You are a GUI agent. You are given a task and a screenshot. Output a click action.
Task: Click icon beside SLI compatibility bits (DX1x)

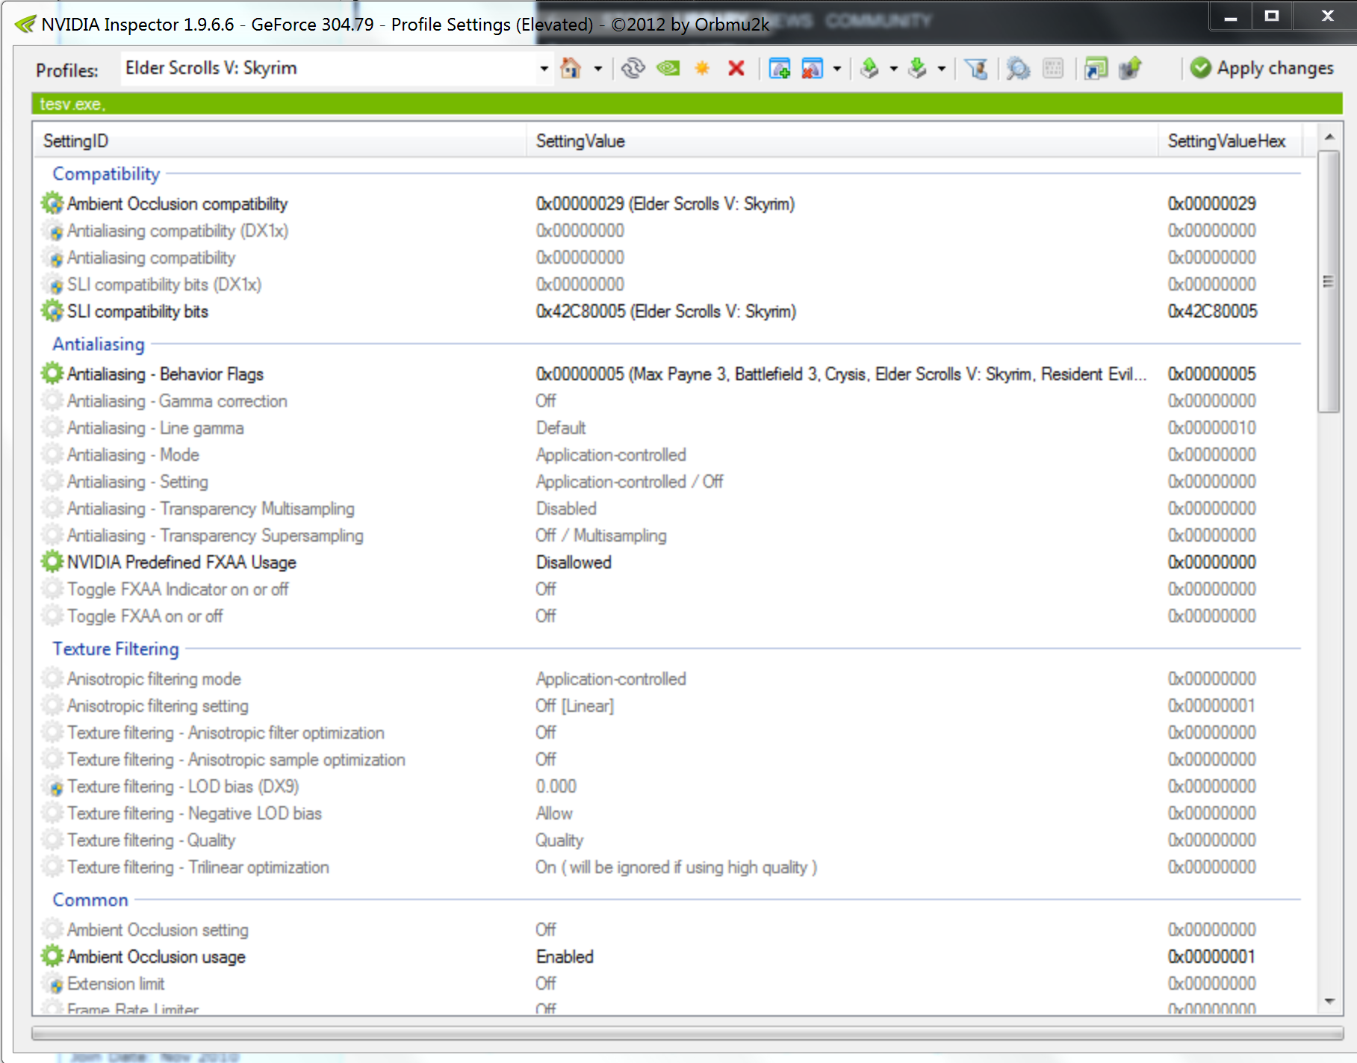coord(52,285)
